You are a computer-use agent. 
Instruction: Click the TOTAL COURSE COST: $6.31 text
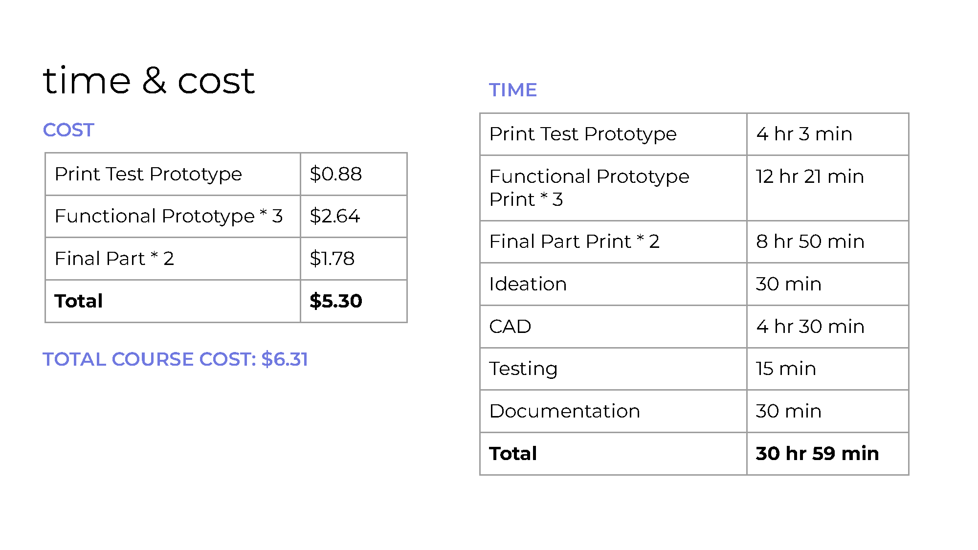[175, 359]
